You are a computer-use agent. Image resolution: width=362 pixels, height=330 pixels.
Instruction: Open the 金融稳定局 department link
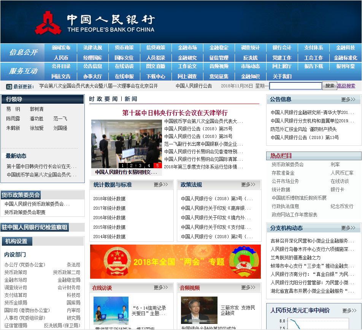tap(69, 280)
